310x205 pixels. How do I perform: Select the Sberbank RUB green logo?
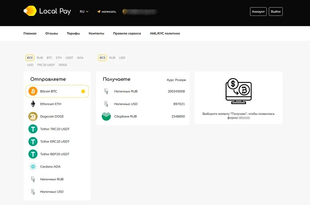point(106,116)
